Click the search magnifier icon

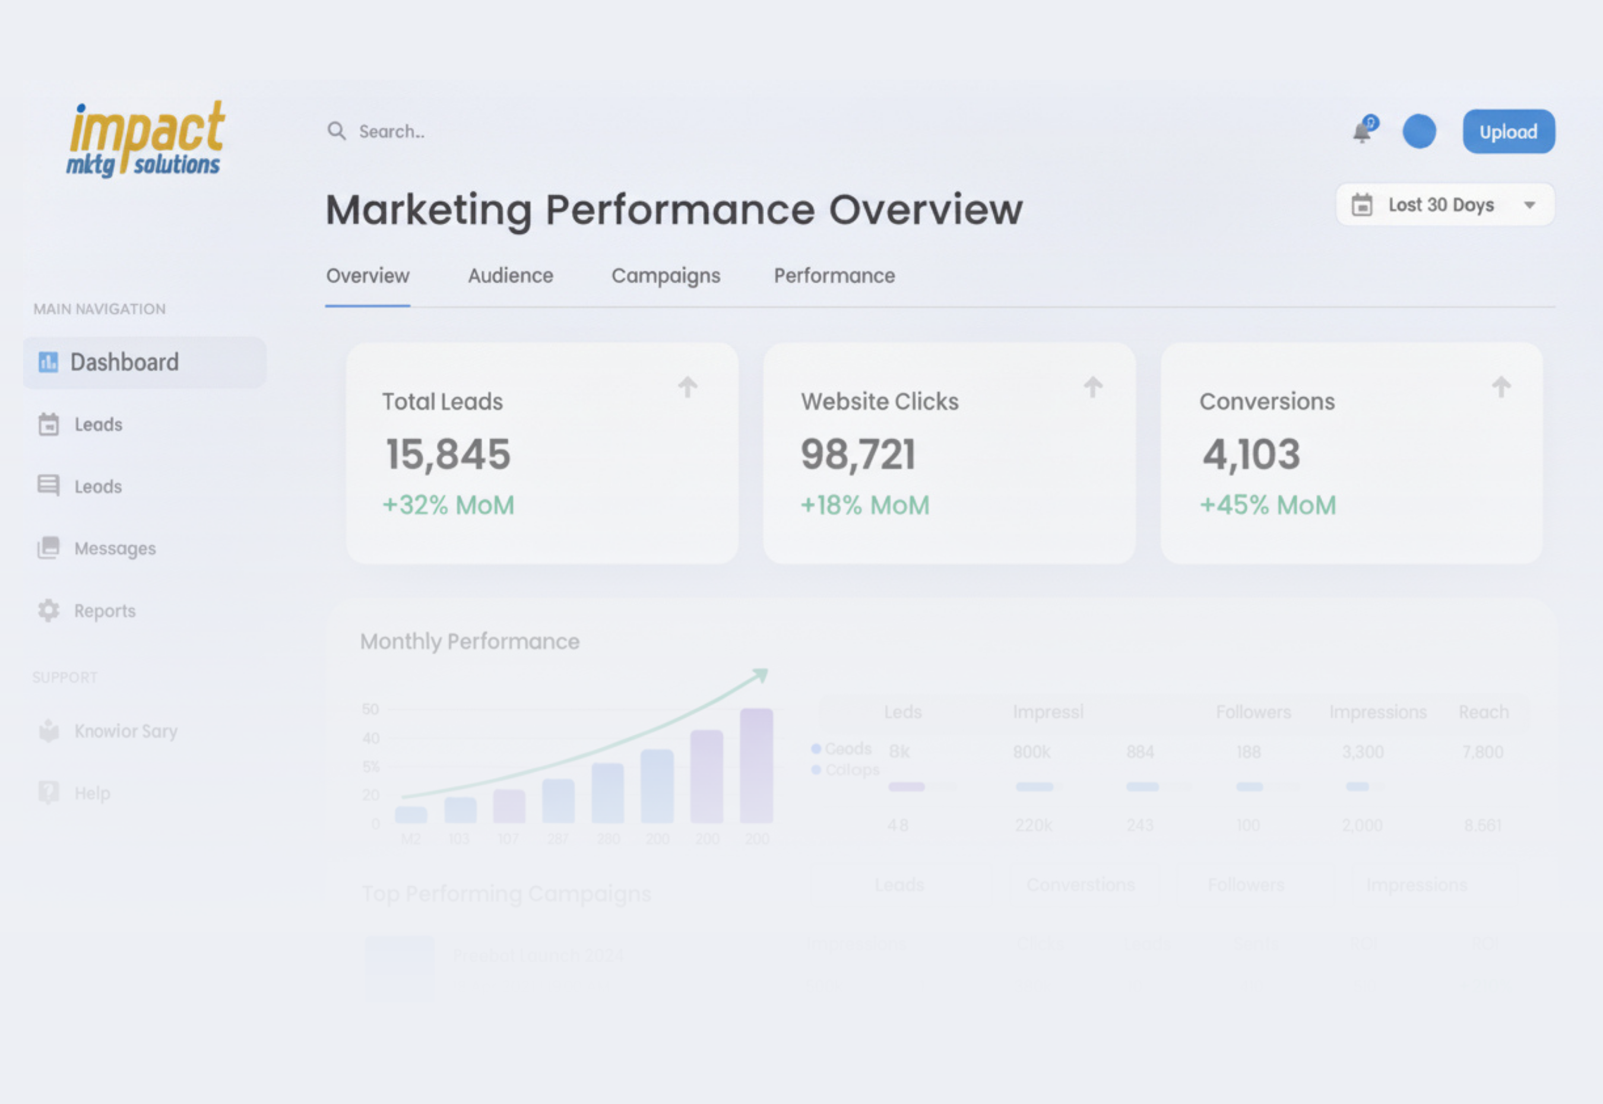click(x=336, y=131)
